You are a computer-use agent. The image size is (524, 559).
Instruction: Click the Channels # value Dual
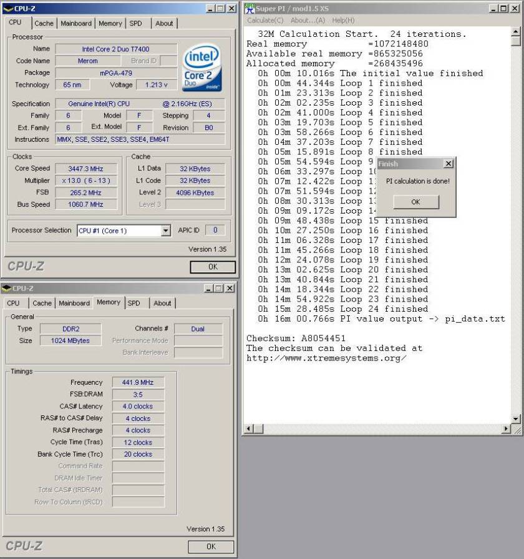pyautogui.click(x=198, y=329)
